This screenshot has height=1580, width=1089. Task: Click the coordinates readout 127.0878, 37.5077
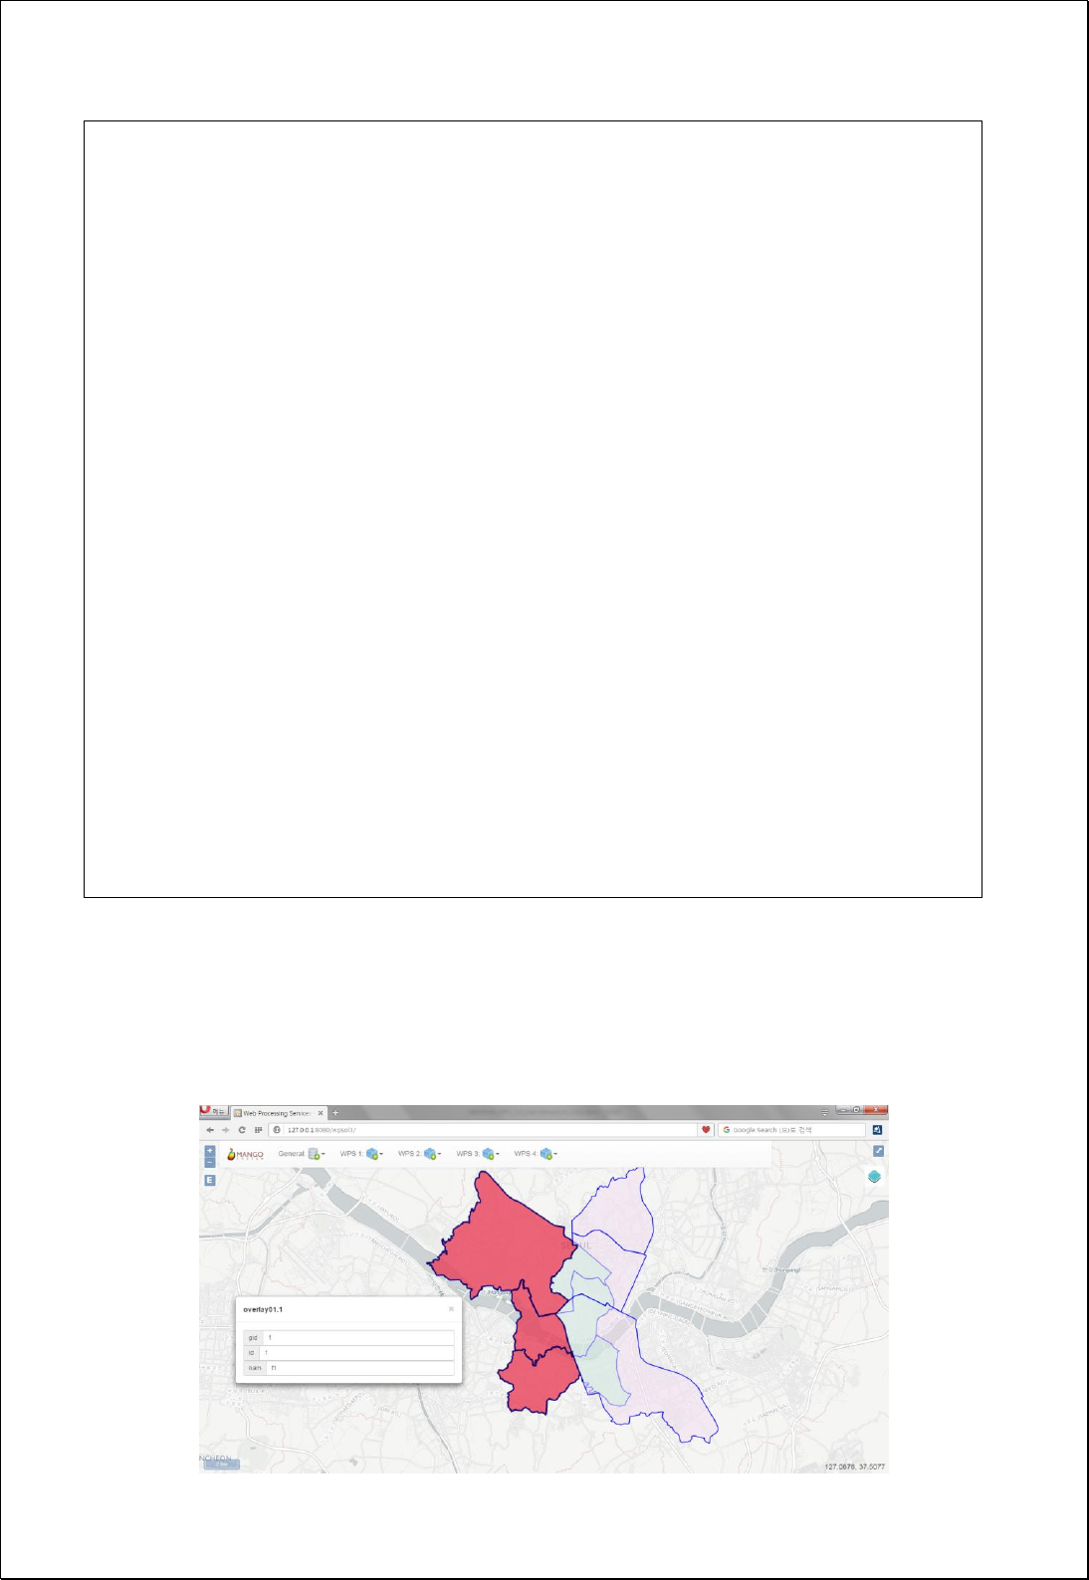pyautogui.click(x=855, y=1467)
